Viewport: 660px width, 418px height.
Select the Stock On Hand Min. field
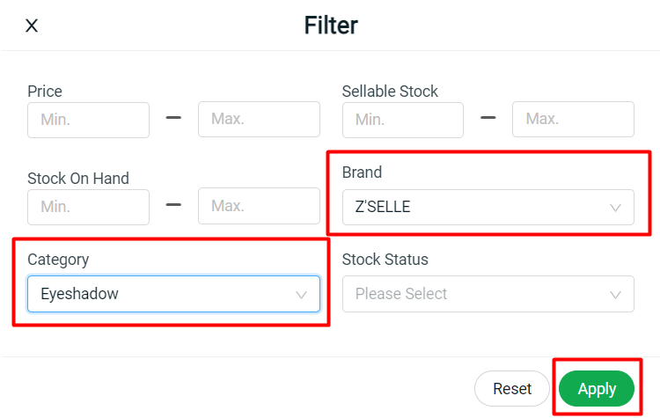88,206
